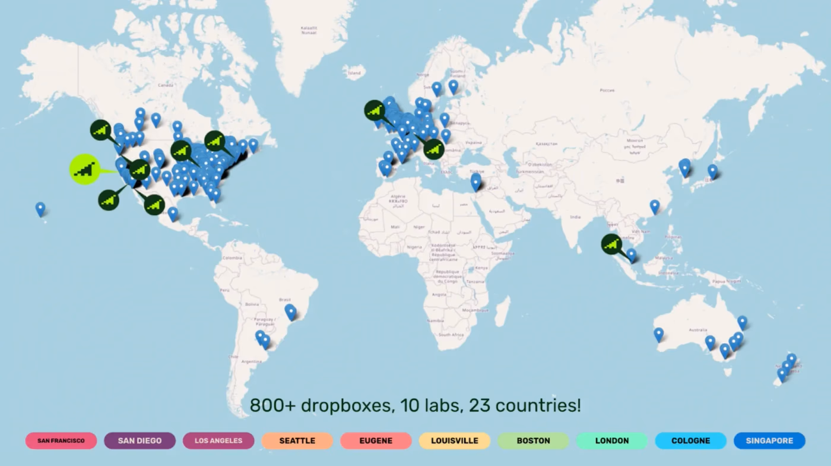
Task: Click the London lab button
Action: (x=612, y=441)
